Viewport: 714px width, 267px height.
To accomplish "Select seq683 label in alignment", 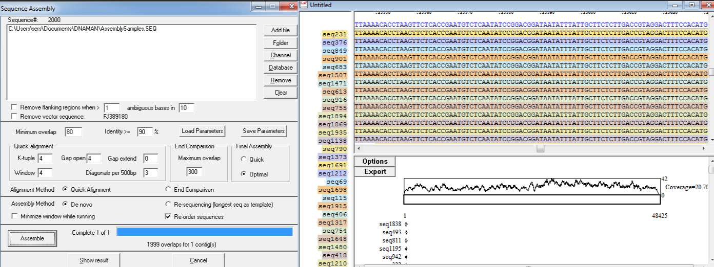I will pyautogui.click(x=334, y=67).
